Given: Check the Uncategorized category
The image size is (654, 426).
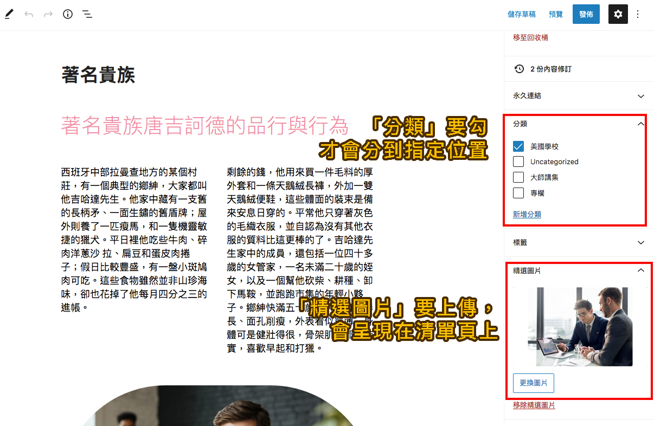Looking at the screenshot, I should pyautogui.click(x=518, y=161).
